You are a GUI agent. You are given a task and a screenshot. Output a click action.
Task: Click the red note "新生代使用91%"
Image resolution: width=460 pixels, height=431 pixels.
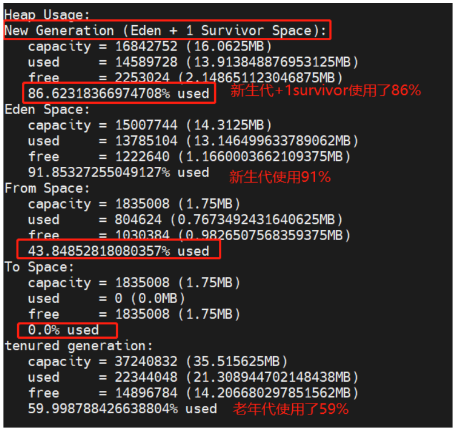point(280,178)
